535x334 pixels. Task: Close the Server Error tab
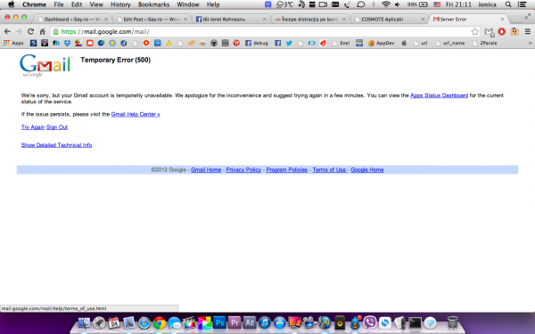[x=502, y=19]
